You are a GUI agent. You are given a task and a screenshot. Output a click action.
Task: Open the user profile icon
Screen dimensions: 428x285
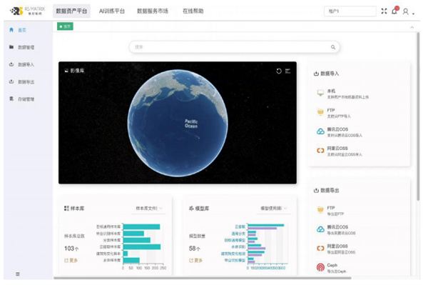pyautogui.click(x=406, y=11)
